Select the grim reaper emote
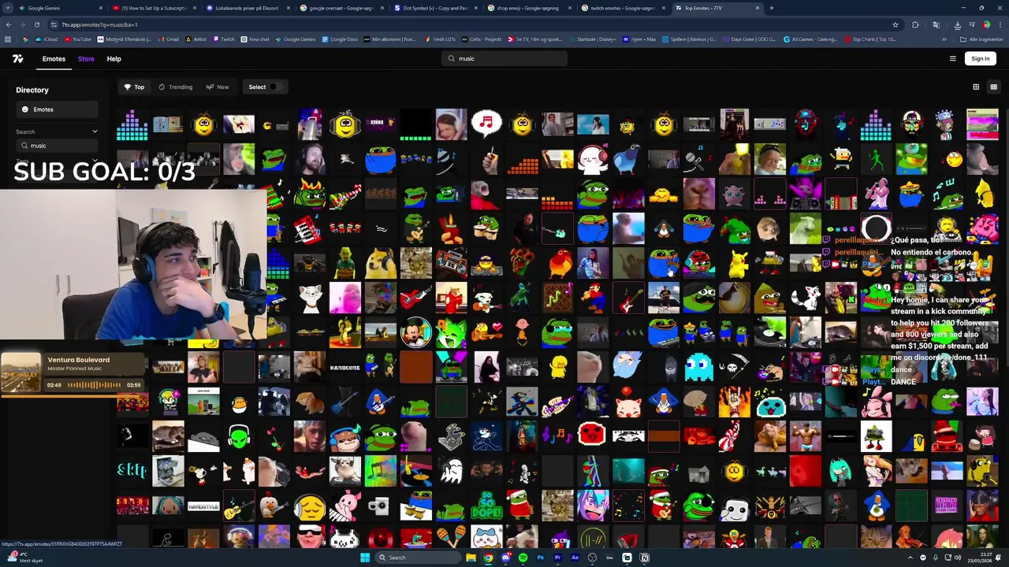The height and width of the screenshot is (567, 1009). pyautogui.click(x=735, y=367)
